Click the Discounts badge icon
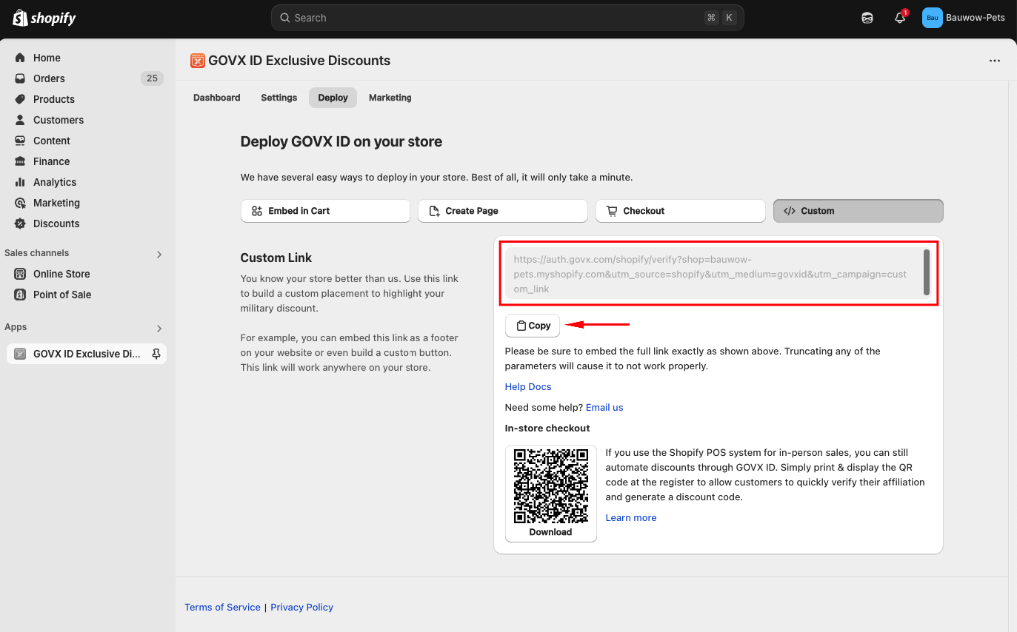This screenshot has height=632, width=1017. click(x=20, y=223)
